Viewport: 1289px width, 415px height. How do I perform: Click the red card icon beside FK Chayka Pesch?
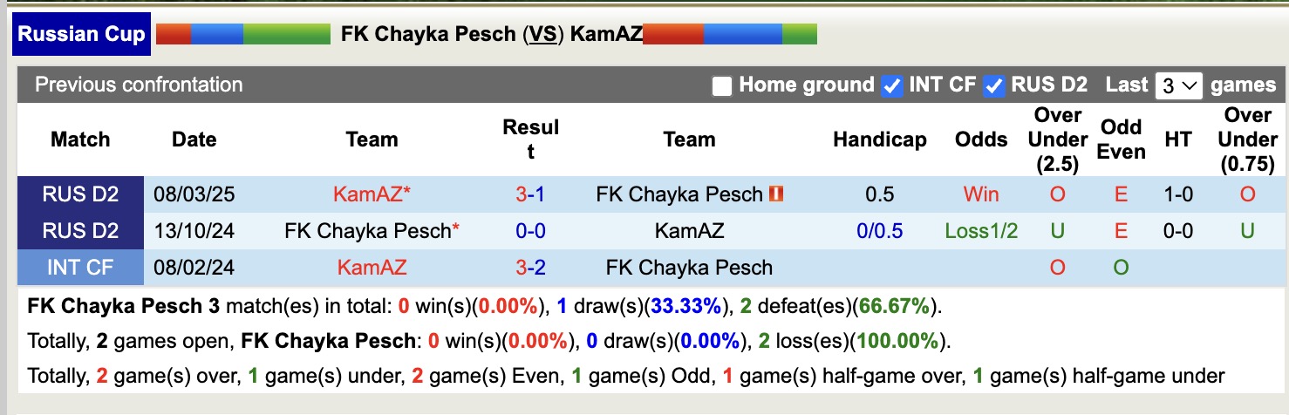click(776, 194)
